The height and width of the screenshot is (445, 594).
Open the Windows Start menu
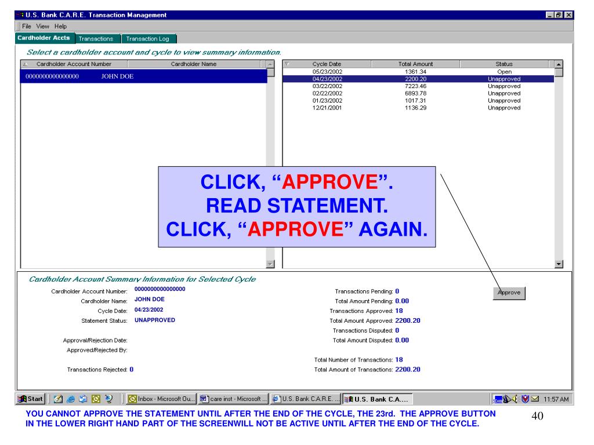click(x=31, y=399)
